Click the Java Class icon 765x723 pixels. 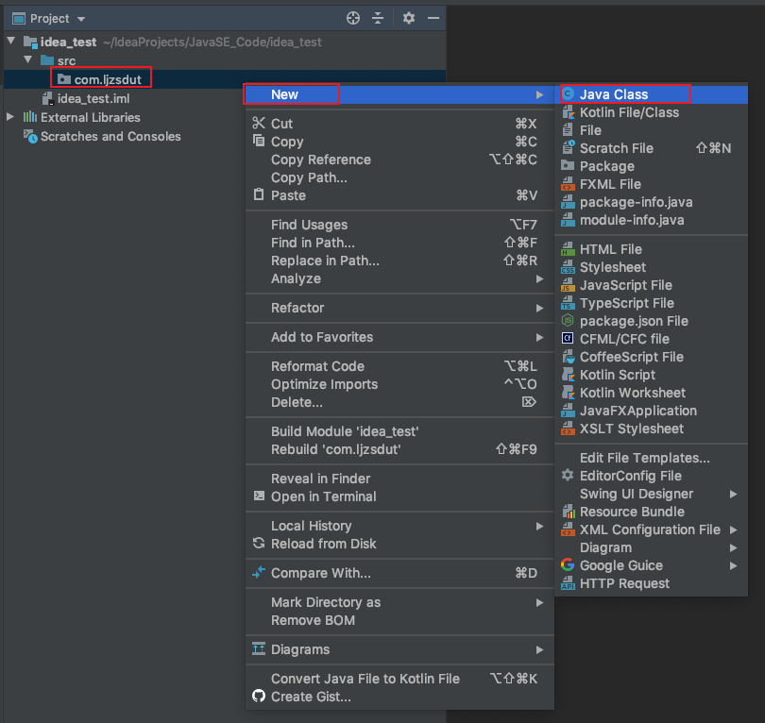(568, 94)
